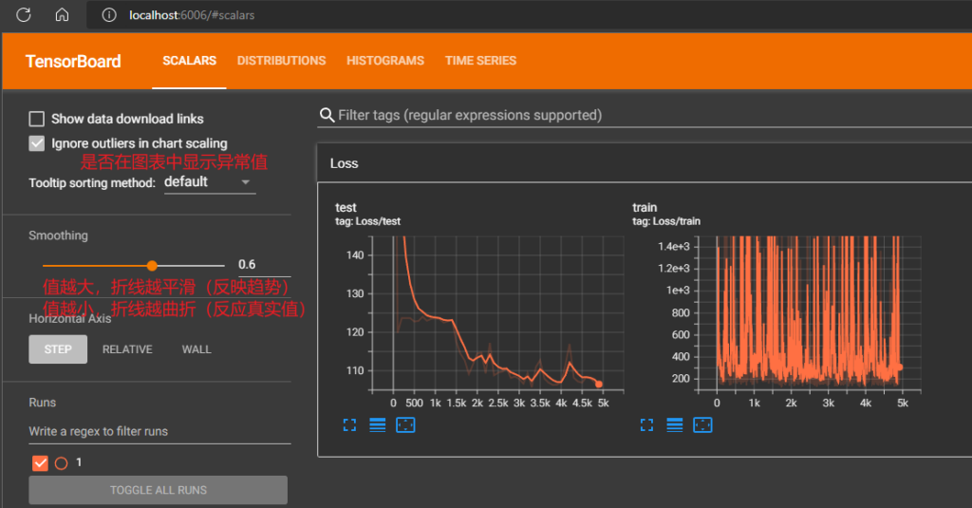Open Tooltip sorting method dropdown
The width and height of the screenshot is (972, 508).
[210, 182]
